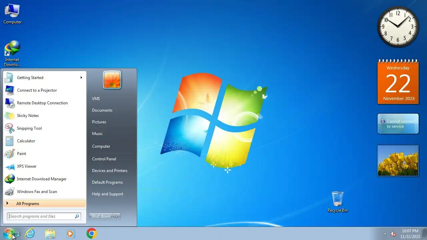
Task: Click the Computer desktop icon
Action: coord(12,14)
